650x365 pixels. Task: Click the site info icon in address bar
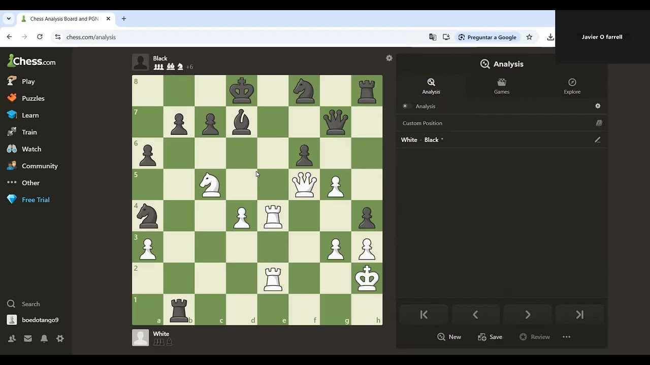pyautogui.click(x=57, y=37)
